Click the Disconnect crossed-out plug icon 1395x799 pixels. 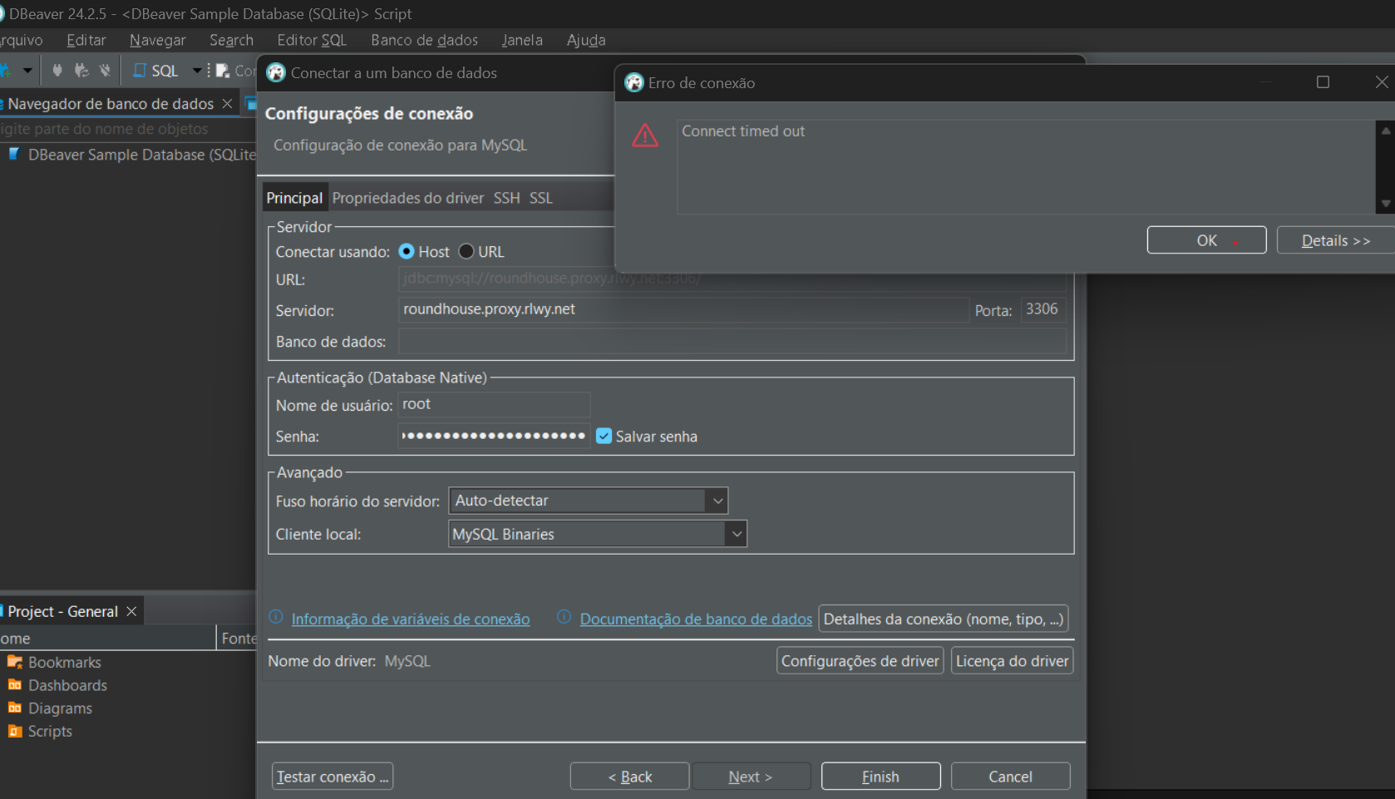click(105, 71)
